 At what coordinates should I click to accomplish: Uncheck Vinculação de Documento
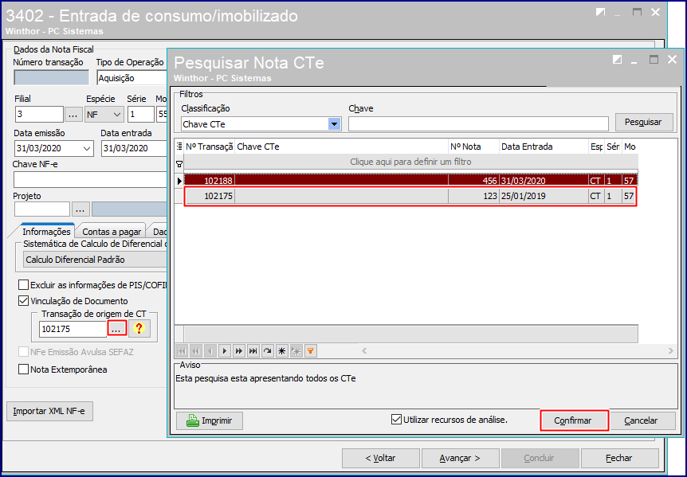(23, 301)
